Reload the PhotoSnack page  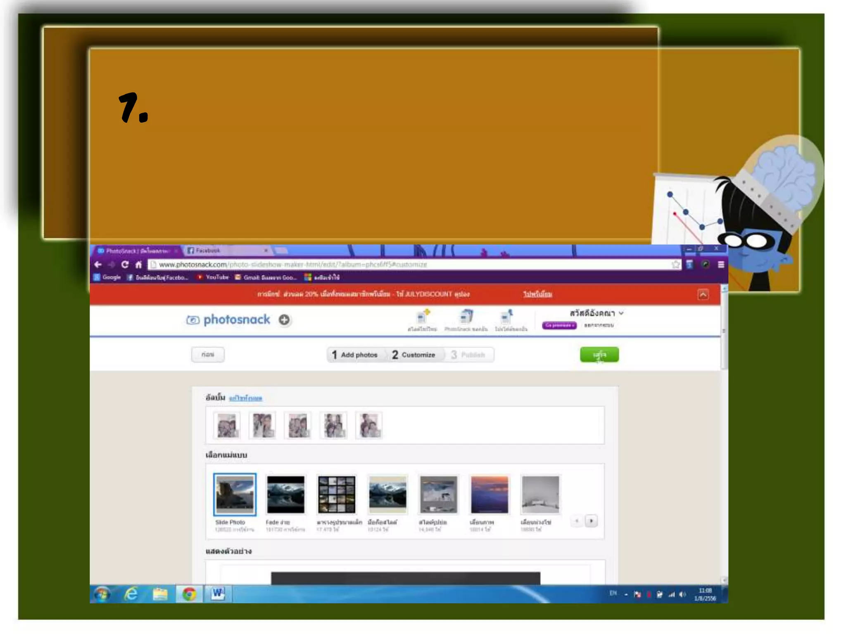point(125,265)
